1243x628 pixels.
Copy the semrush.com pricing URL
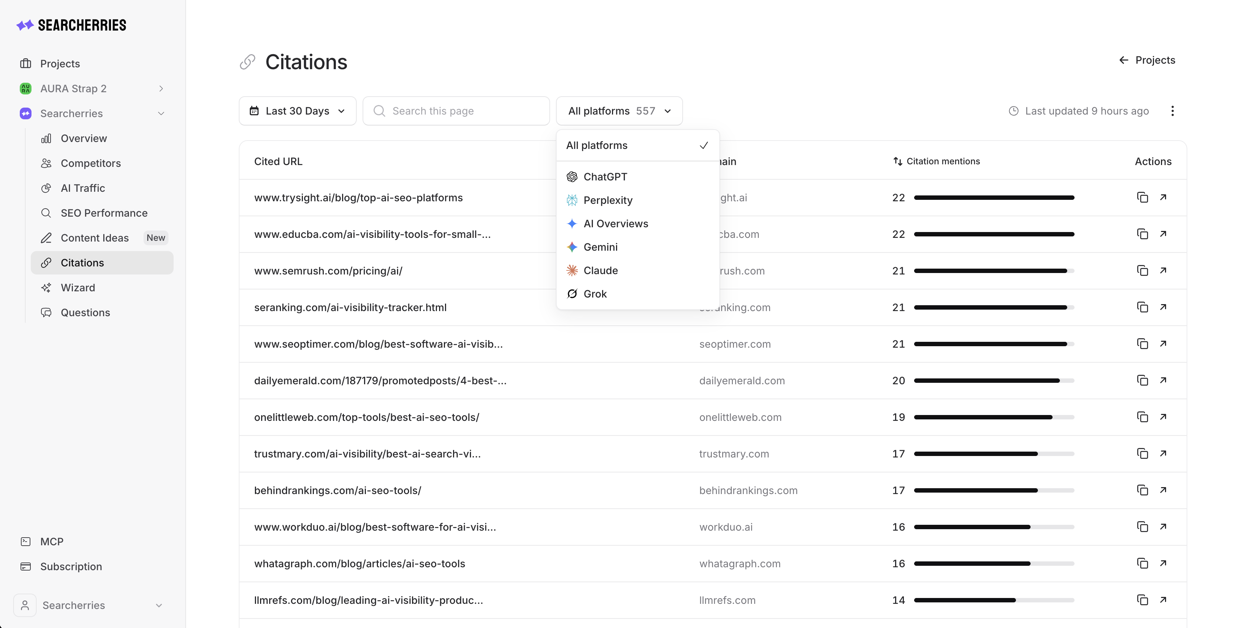click(x=1142, y=270)
